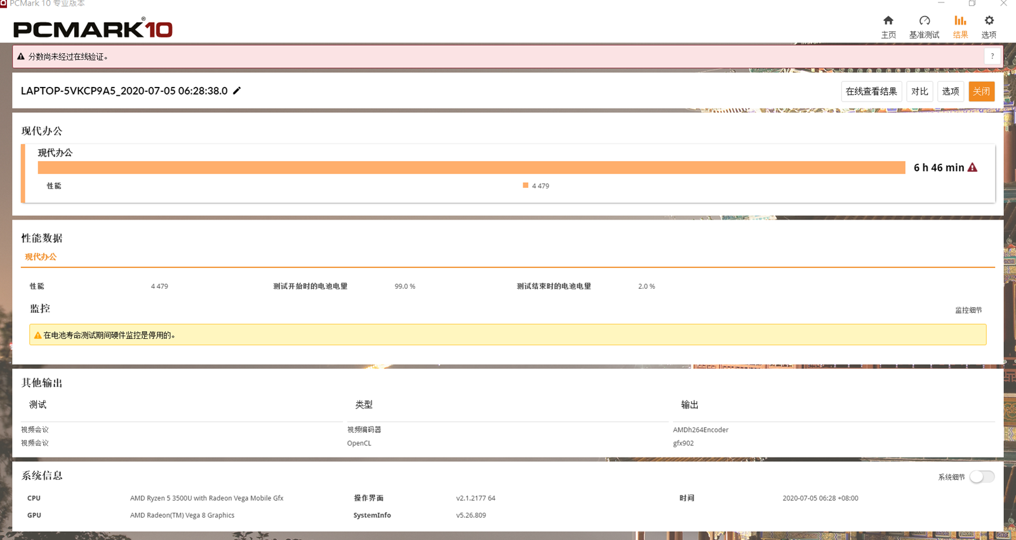Screen dimensions: 1016x540
Task: Click the red warning triangle beside 6 h 46 min
Action: point(972,168)
